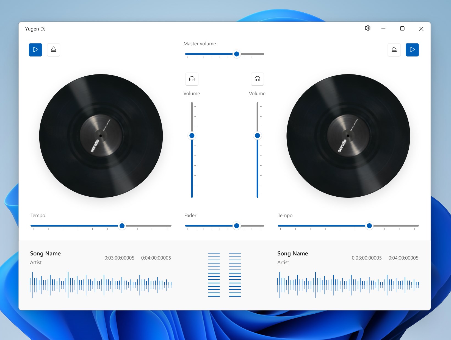This screenshot has width=451, height=340.
Task: Click the Master volume slider thumb
Action: (x=236, y=54)
